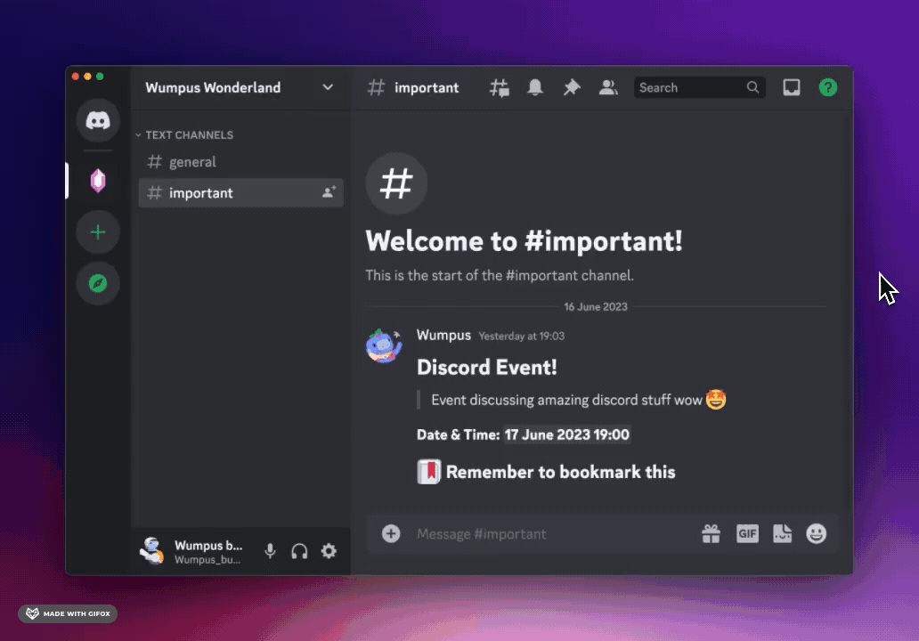Open the emoji picker smiley
Viewport: 919px width, 641px height.
tap(817, 533)
